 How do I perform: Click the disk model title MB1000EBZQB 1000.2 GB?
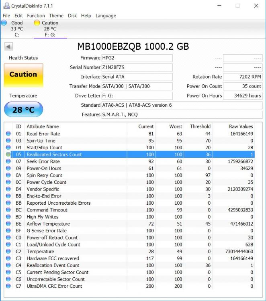click(133, 47)
